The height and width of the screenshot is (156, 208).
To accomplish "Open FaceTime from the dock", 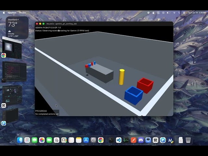I will 49,140.
